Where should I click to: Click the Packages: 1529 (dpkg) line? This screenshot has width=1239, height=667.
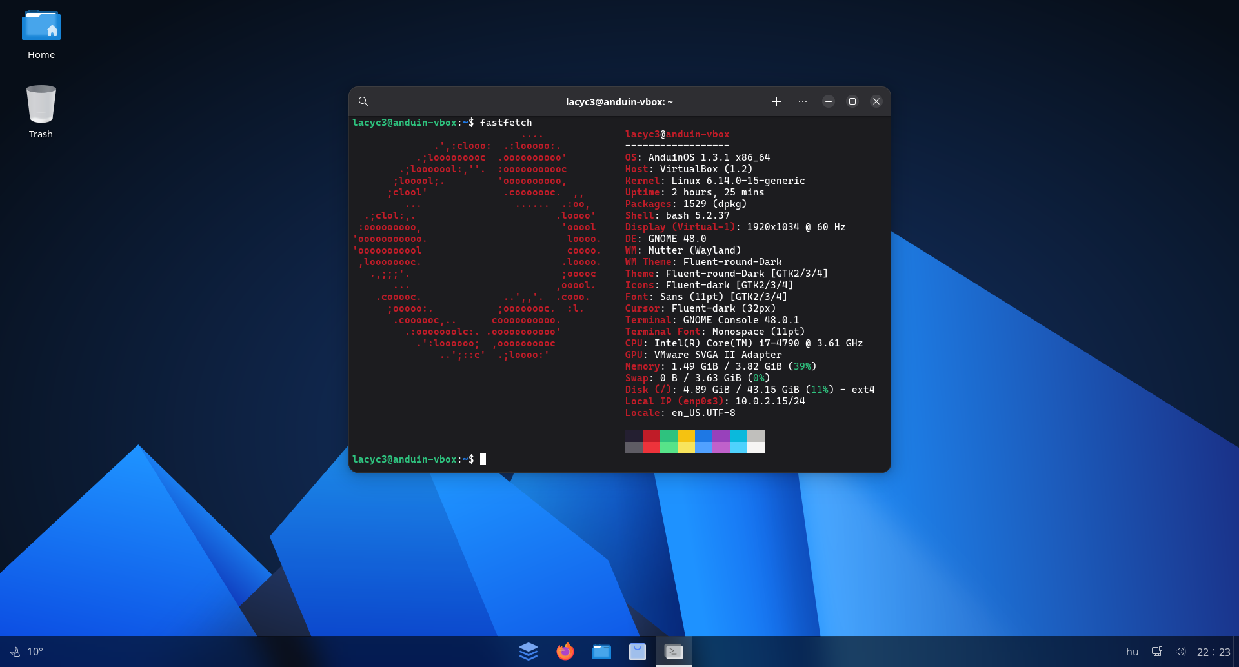coord(686,204)
